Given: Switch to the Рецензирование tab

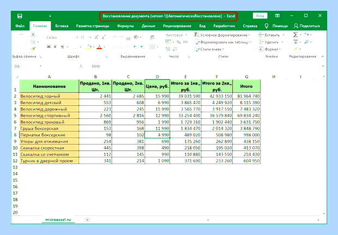Looking at the screenshot, I should tap(177, 26).
